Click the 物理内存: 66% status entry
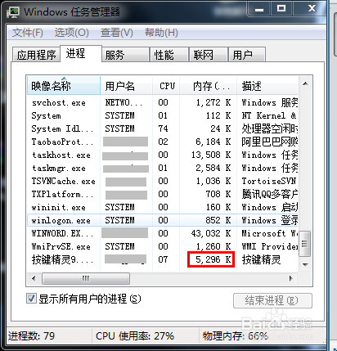337x351 pixels. tap(236, 336)
